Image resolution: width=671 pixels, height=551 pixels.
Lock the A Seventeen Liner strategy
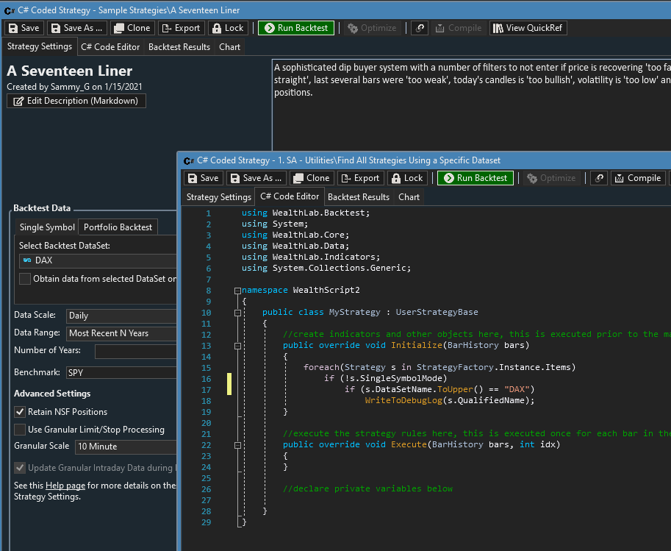click(x=227, y=28)
